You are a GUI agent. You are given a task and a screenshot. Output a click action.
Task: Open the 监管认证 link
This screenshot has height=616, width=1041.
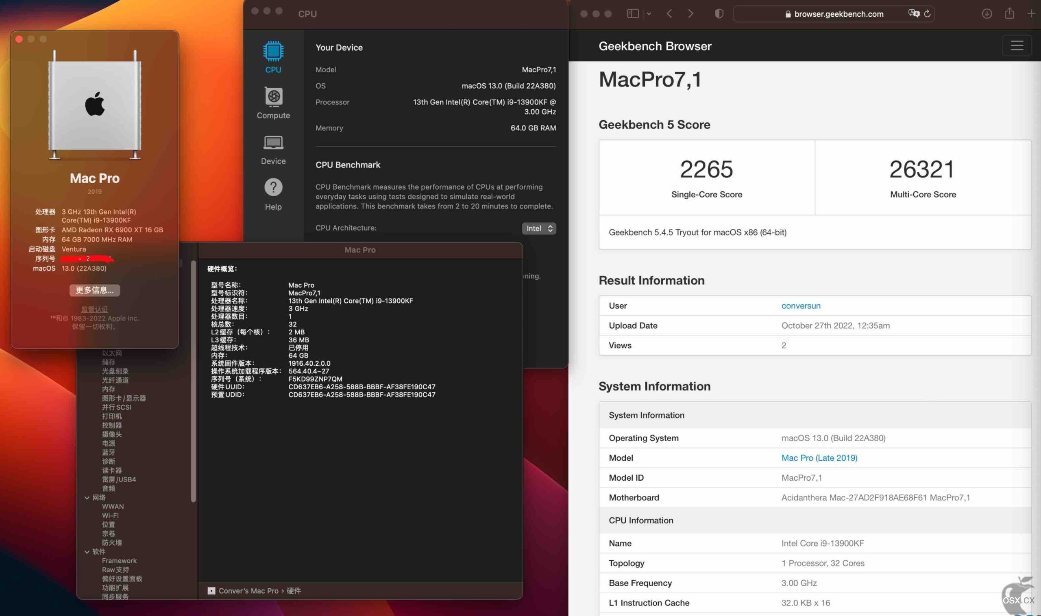95,309
